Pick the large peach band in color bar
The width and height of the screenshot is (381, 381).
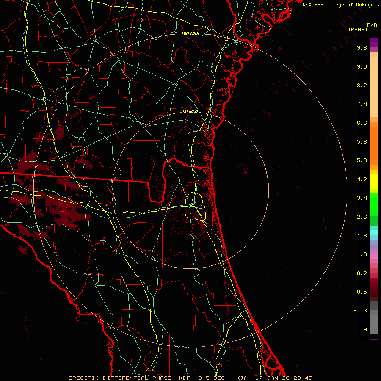pyautogui.click(x=374, y=87)
